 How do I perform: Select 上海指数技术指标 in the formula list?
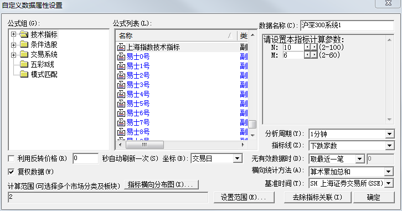[x=153, y=47]
